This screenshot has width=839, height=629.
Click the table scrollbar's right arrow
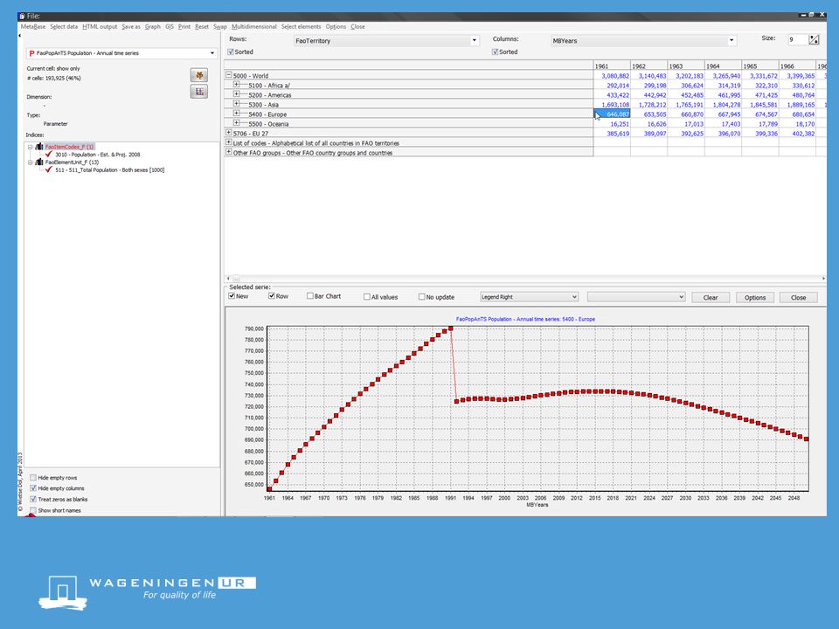point(823,279)
